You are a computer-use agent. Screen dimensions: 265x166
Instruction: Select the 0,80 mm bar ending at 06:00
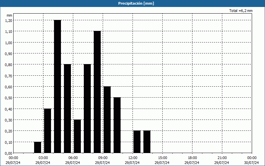click(x=68, y=109)
